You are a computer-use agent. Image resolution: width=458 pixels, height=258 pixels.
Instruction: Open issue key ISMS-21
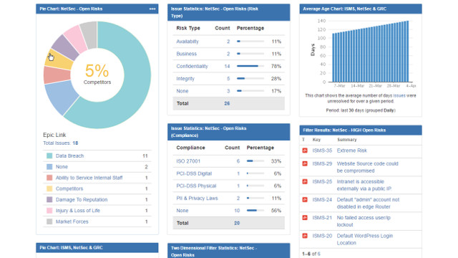click(322, 218)
